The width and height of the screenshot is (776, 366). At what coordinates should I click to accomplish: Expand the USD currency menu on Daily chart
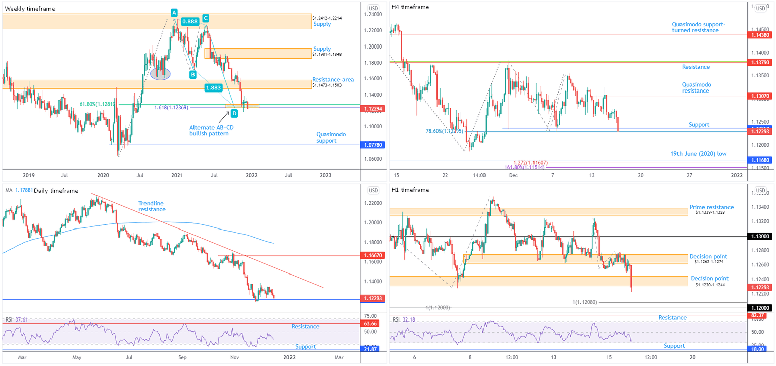click(373, 191)
